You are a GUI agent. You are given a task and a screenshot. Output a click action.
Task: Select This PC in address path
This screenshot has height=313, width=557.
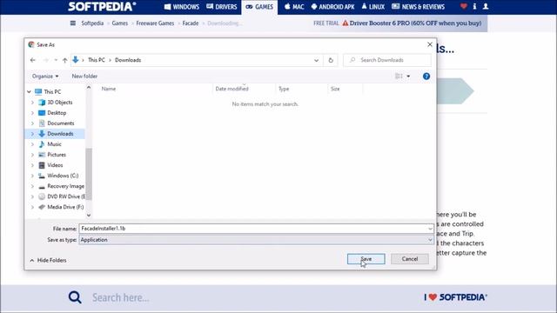[x=97, y=60]
